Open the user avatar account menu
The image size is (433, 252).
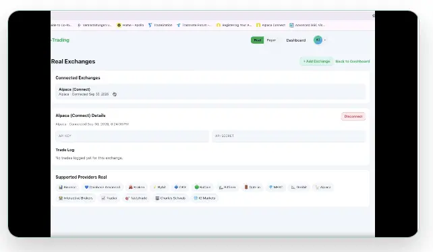click(320, 40)
